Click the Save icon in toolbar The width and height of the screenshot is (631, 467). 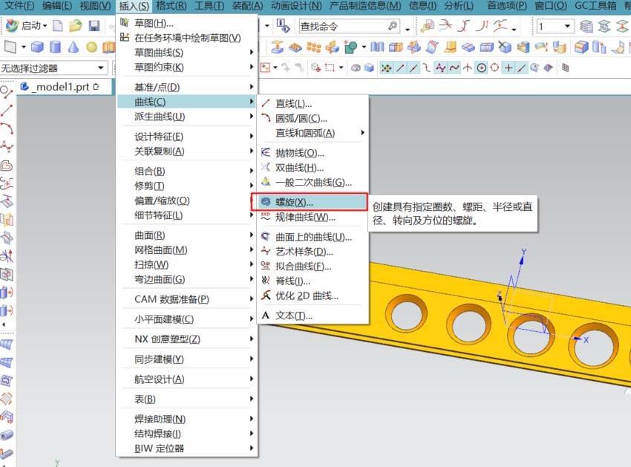(x=94, y=24)
